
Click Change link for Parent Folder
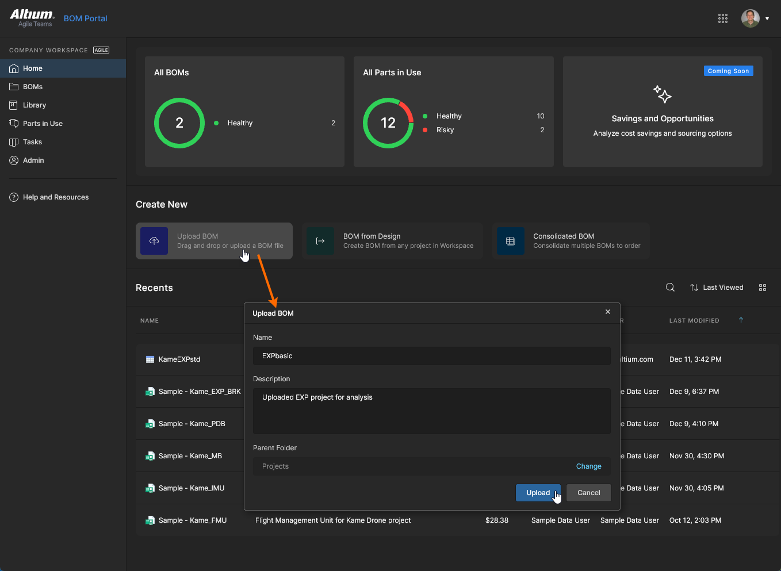588,466
